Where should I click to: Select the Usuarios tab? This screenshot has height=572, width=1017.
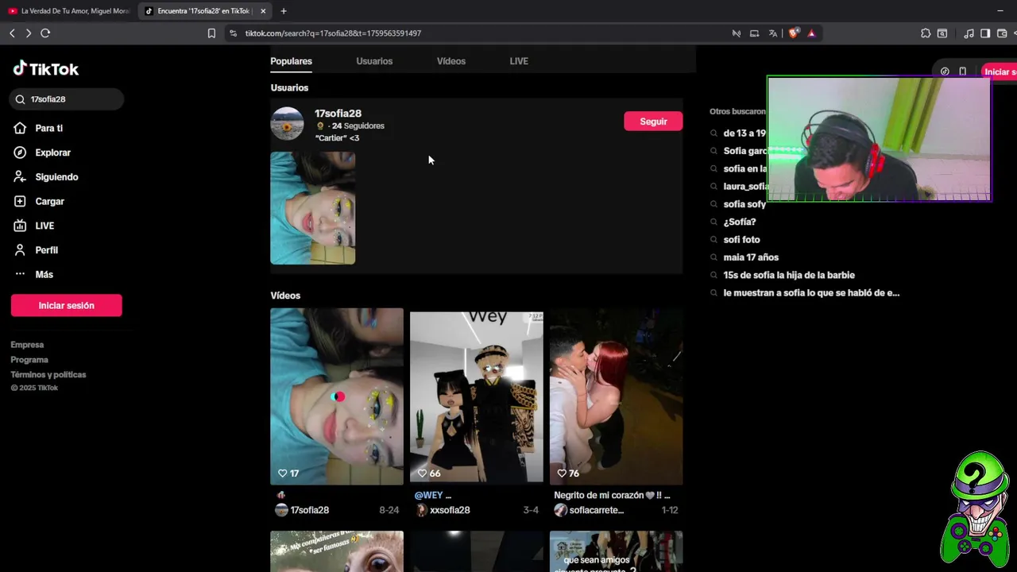tap(374, 61)
